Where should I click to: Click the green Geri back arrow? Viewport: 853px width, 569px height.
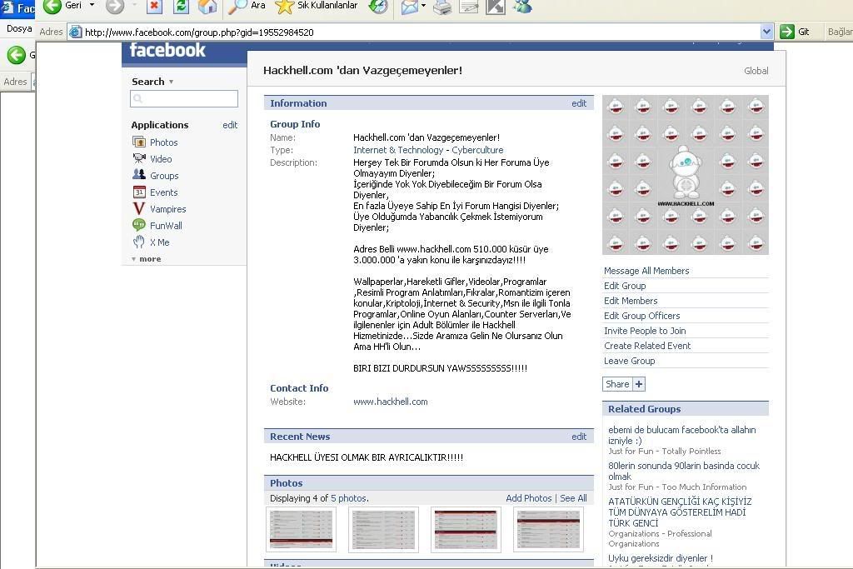tap(52, 7)
